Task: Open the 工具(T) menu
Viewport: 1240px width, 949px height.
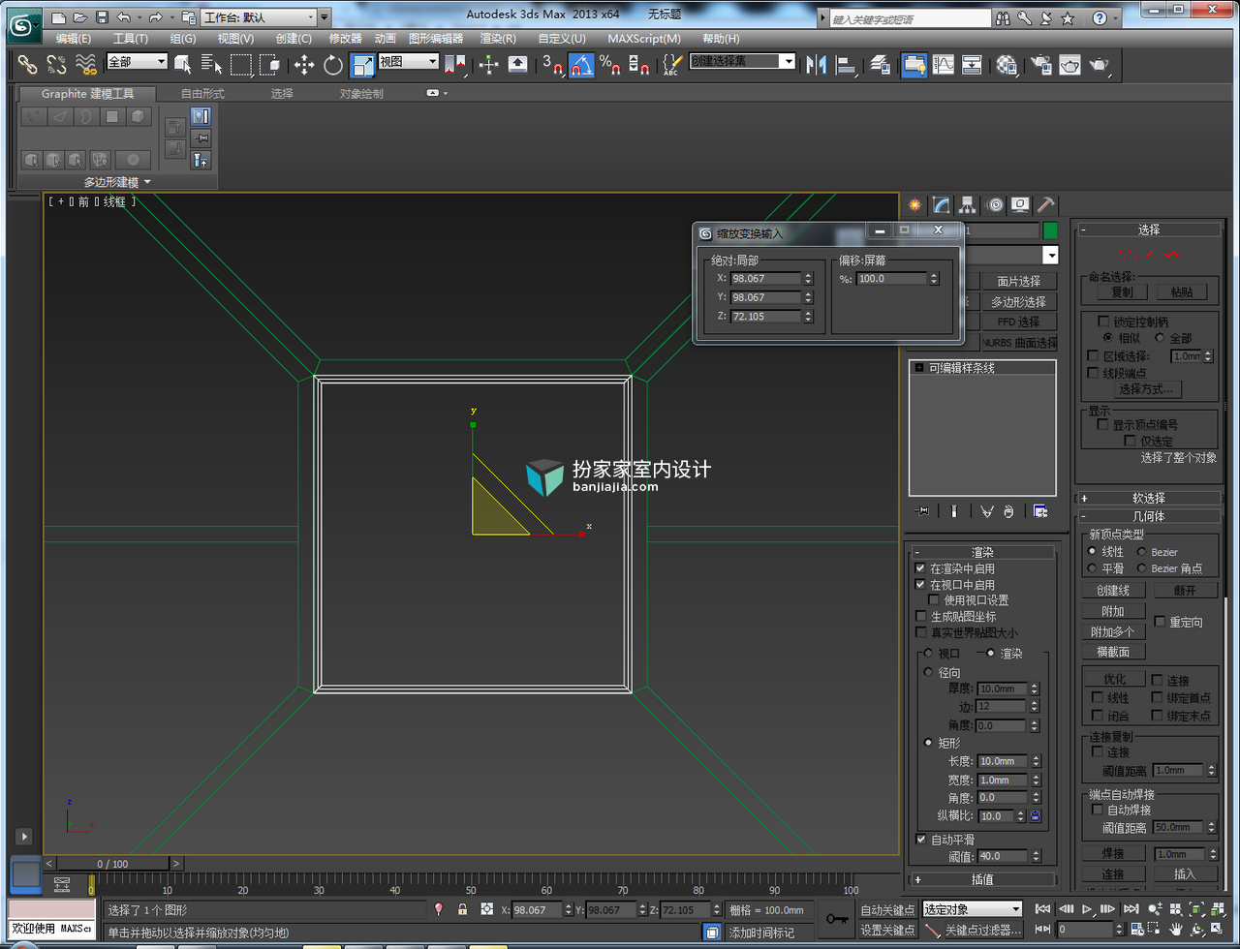Action: (x=131, y=39)
